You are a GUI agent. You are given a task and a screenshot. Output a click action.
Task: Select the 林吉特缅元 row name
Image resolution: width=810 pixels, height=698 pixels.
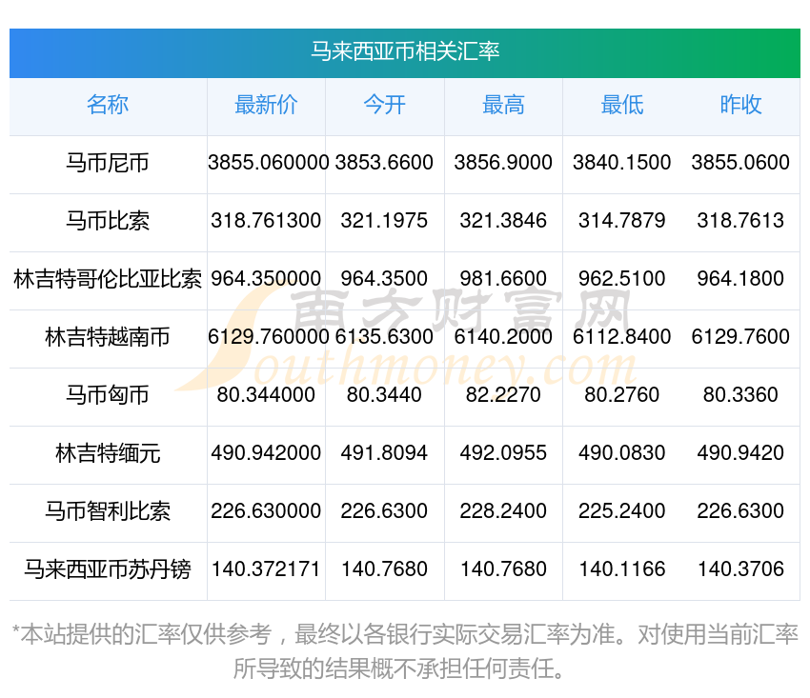coord(108,453)
